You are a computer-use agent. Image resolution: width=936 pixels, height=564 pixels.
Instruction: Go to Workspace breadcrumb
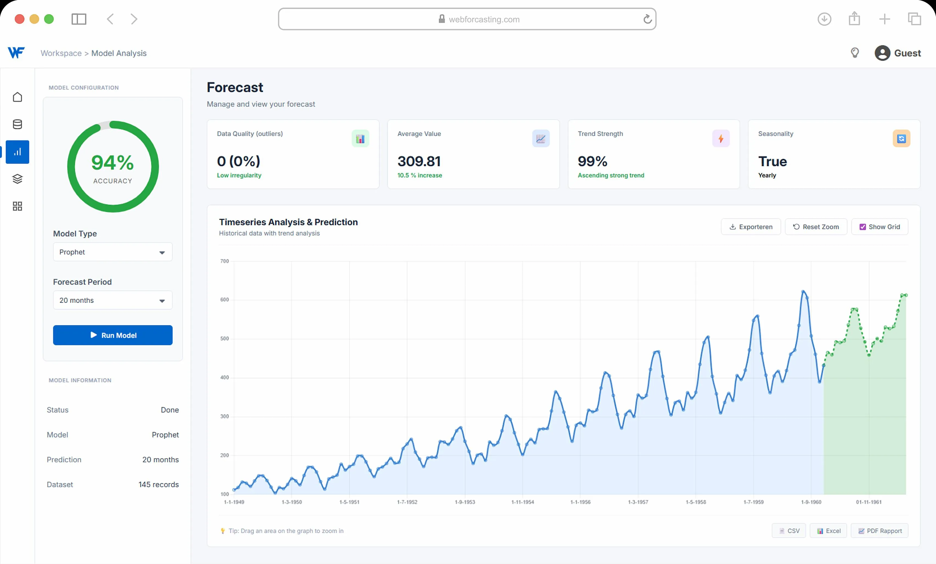point(61,53)
